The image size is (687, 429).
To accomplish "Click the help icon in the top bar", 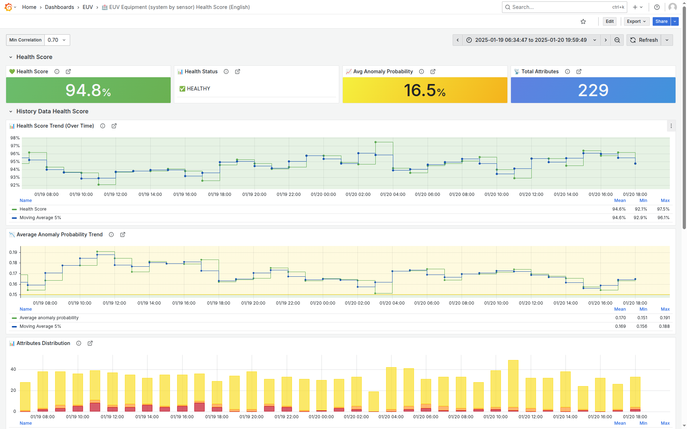I will click(657, 7).
